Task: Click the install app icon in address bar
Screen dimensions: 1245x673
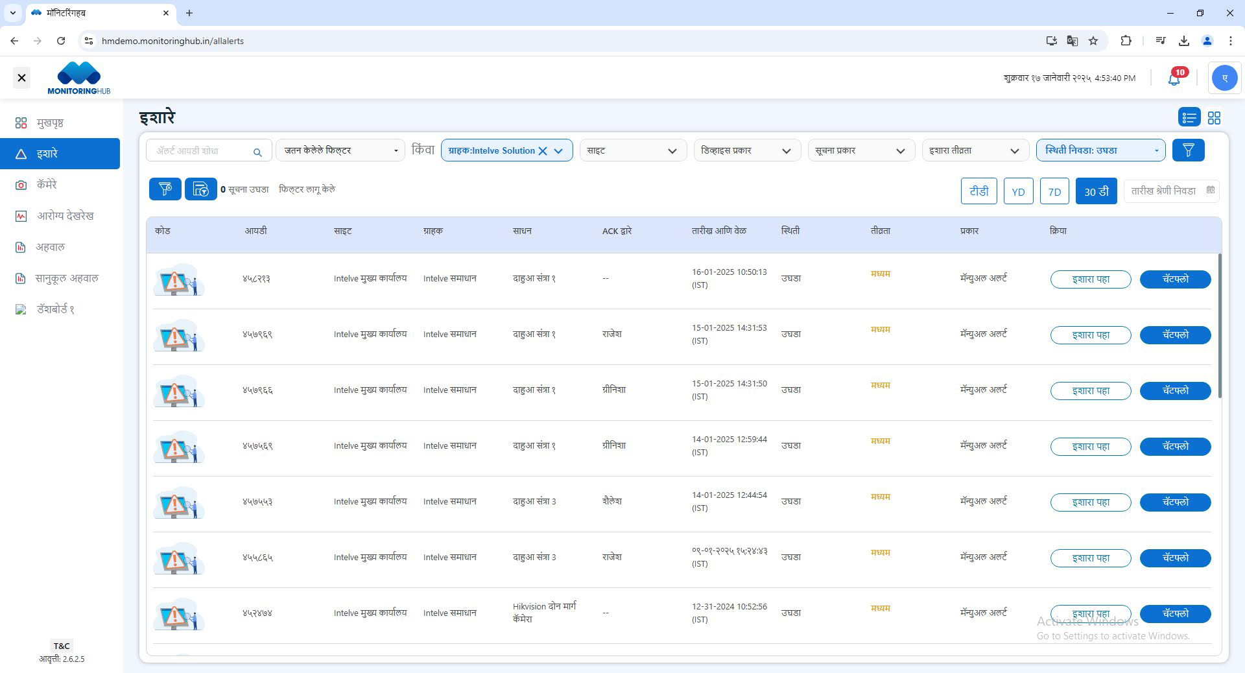Action: pos(1051,41)
